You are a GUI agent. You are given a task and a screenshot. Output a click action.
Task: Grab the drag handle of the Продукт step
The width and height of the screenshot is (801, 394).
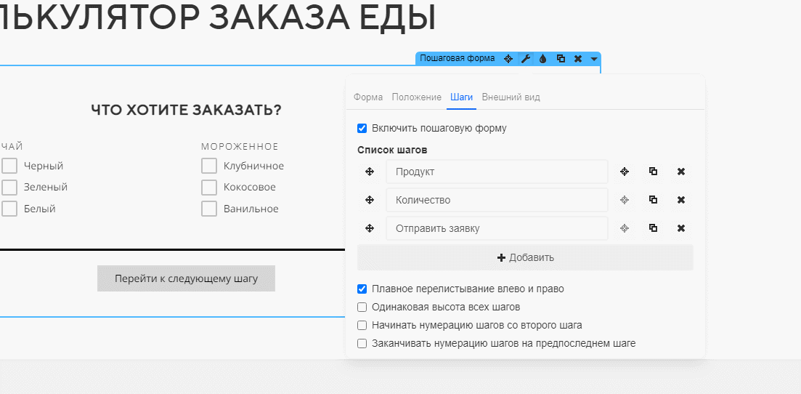[x=370, y=172]
